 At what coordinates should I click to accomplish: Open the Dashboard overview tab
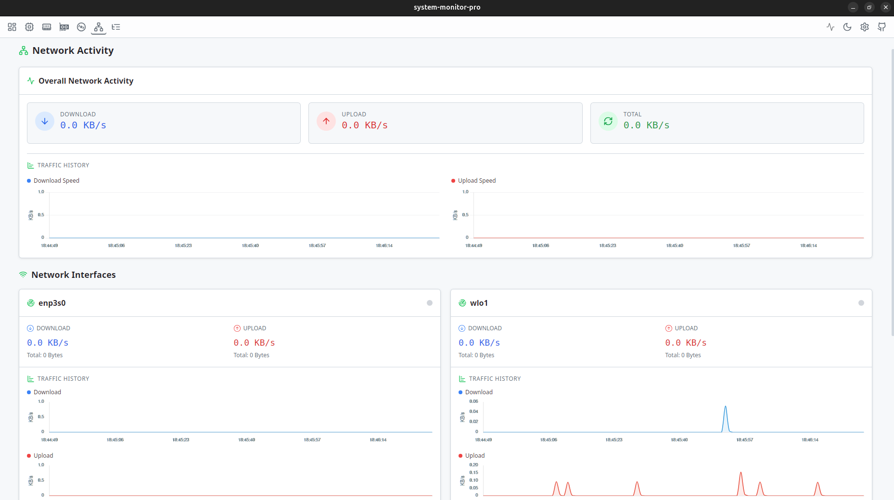tap(12, 27)
